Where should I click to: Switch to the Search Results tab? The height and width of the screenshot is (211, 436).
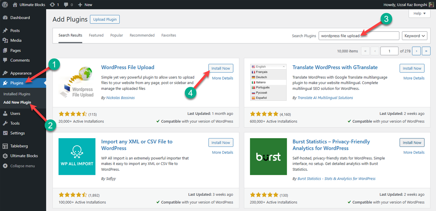tap(70, 35)
